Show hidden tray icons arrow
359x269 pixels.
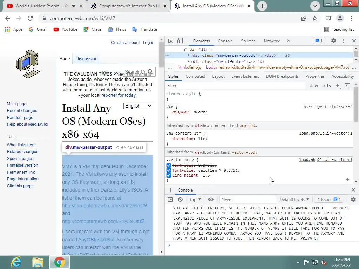coord(298,262)
